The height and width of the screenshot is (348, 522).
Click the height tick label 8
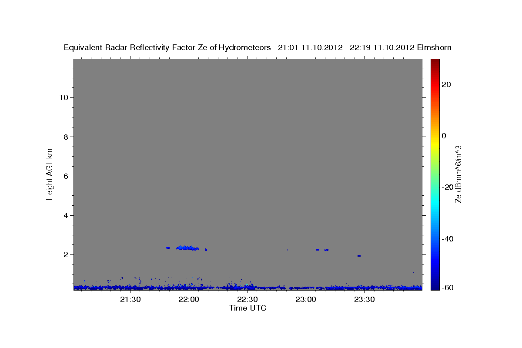point(65,137)
